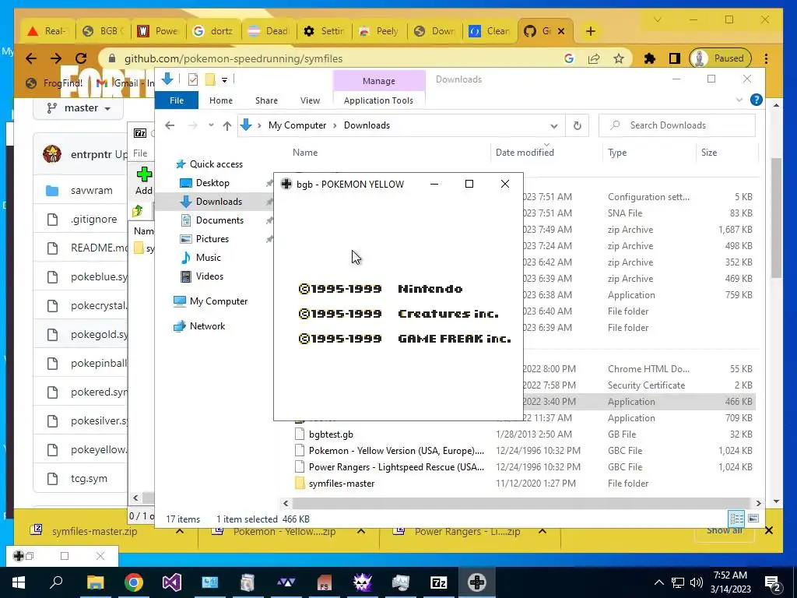Show hidden system tray icons chevron
This screenshot has width=797, height=598.
pyautogui.click(x=658, y=582)
